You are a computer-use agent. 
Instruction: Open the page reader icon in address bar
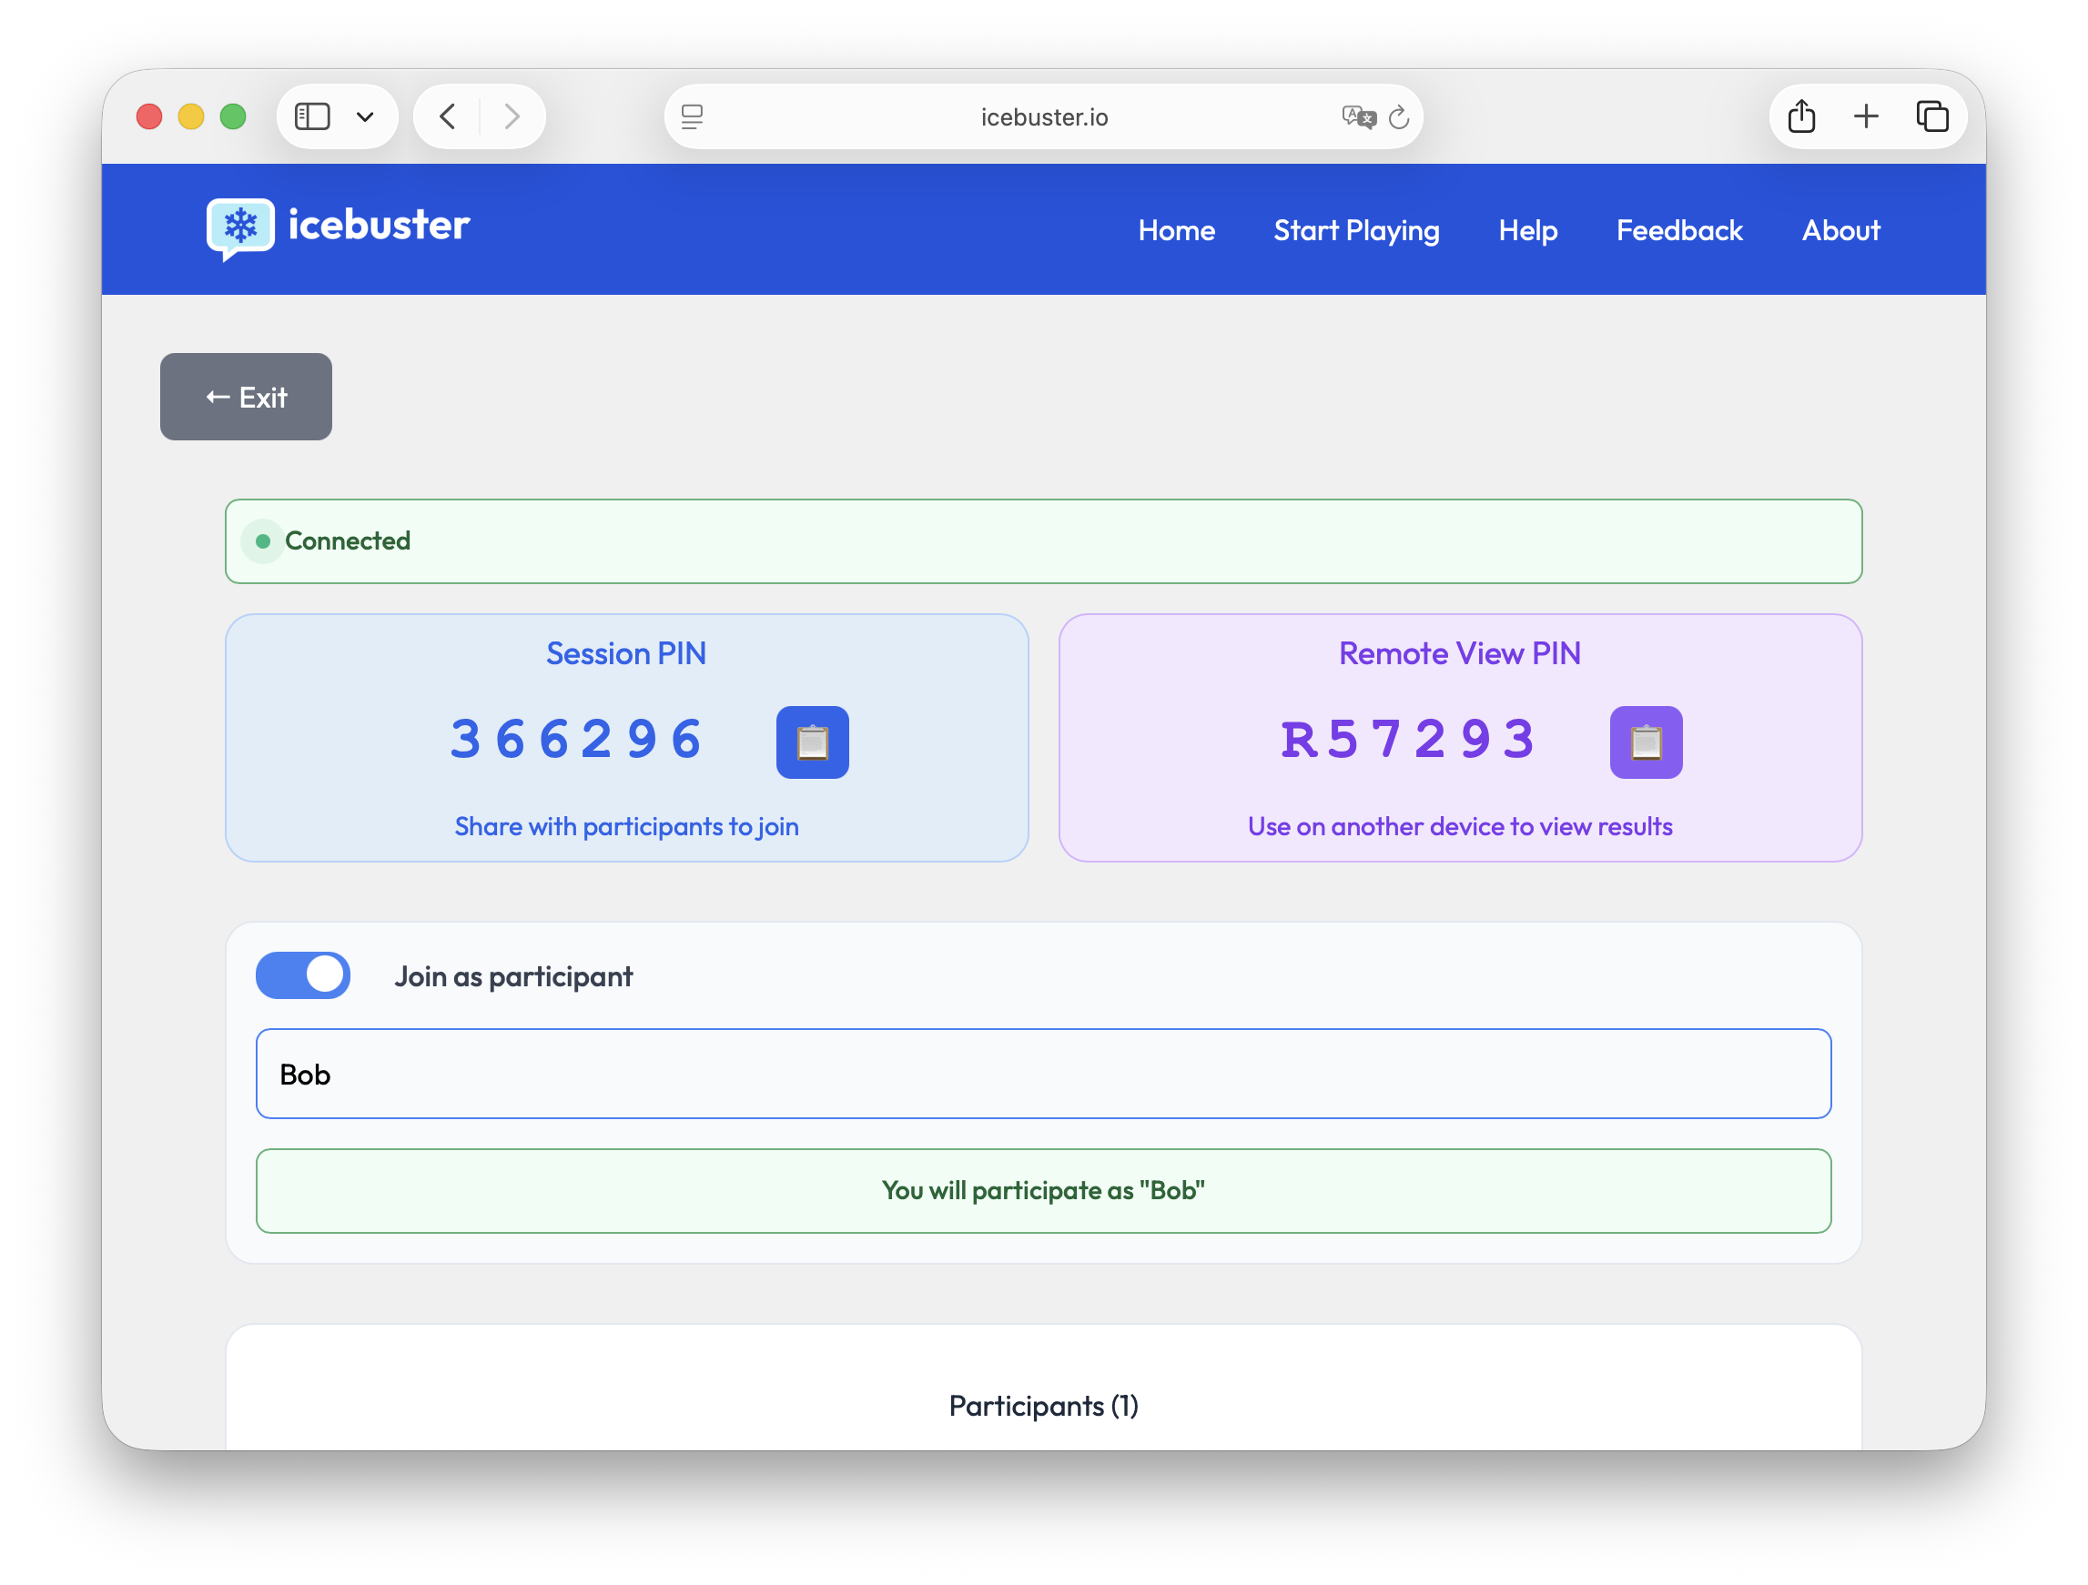coord(692,117)
